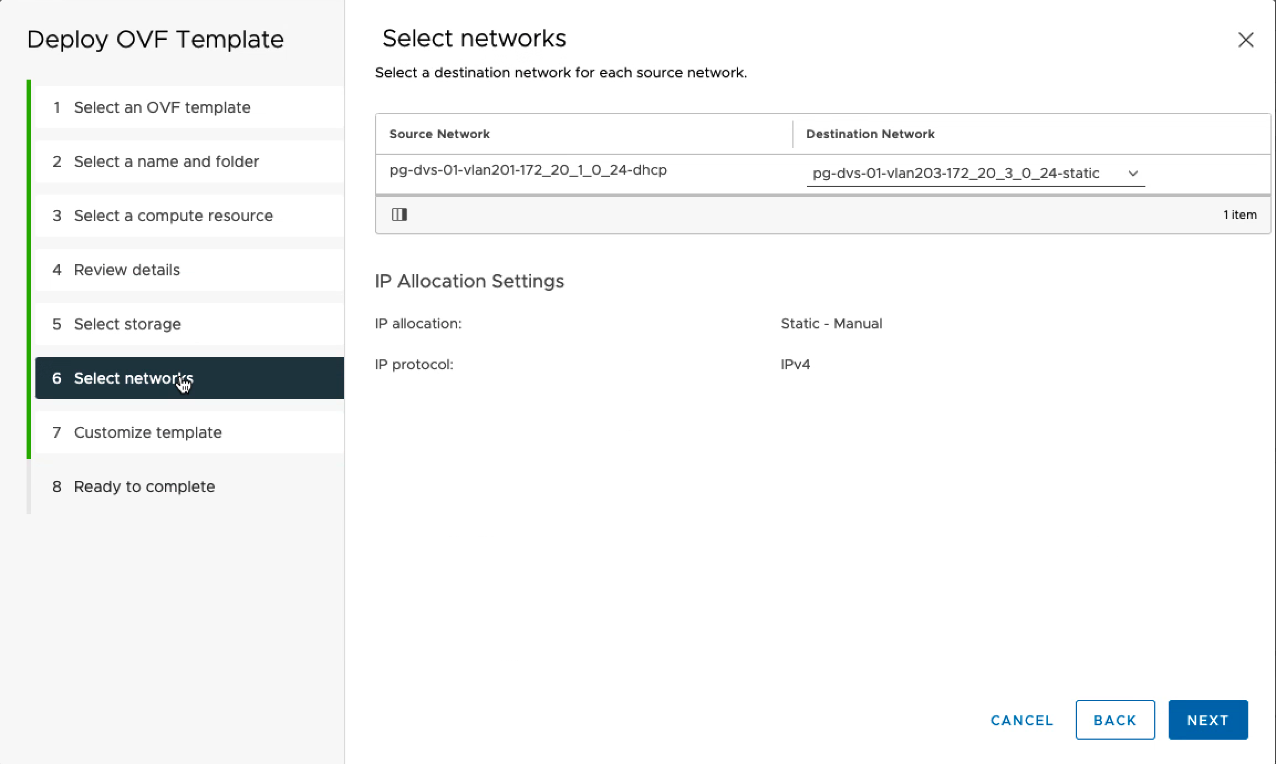Viewport: 1276px width, 764px height.
Task: Go to step 3 Select a compute resource
Action: (x=173, y=216)
